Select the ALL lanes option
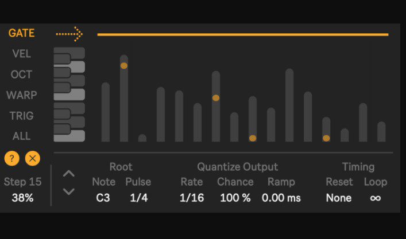Screen dimensions: 406x239 click(x=21, y=136)
